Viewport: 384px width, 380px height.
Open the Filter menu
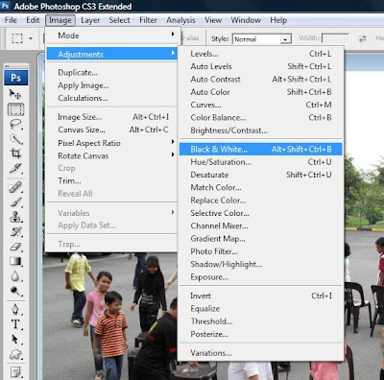[x=148, y=20]
